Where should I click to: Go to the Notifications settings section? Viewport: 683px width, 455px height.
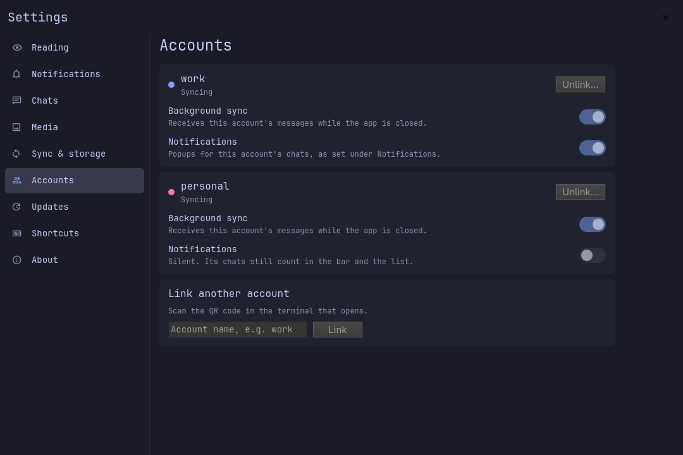pos(75,74)
